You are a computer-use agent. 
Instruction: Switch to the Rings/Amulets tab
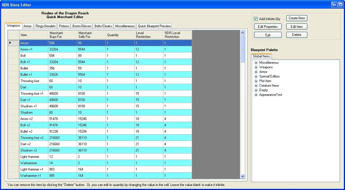pos(45,26)
